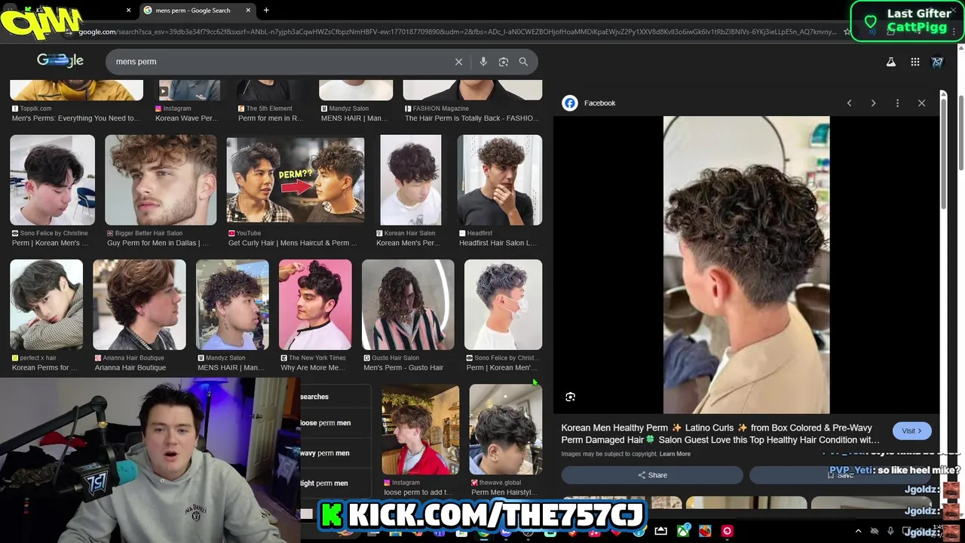
Task: Open the 'Learn More' copyright link
Action: tap(675, 454)
